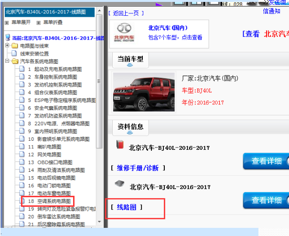Expand the 电路图与线束 folder node
Screen dimensions: 289x236
(x=7, y=45)
